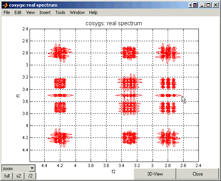The image size is (221, 181).
Task: Zoom in with the x2 button
Action: 19,176
